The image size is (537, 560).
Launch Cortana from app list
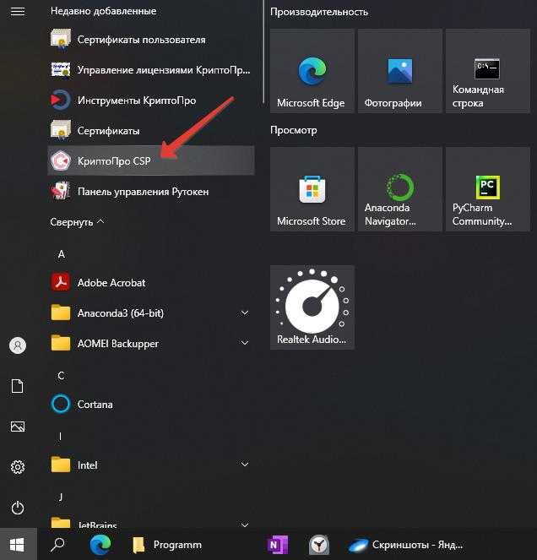point(151,404)
